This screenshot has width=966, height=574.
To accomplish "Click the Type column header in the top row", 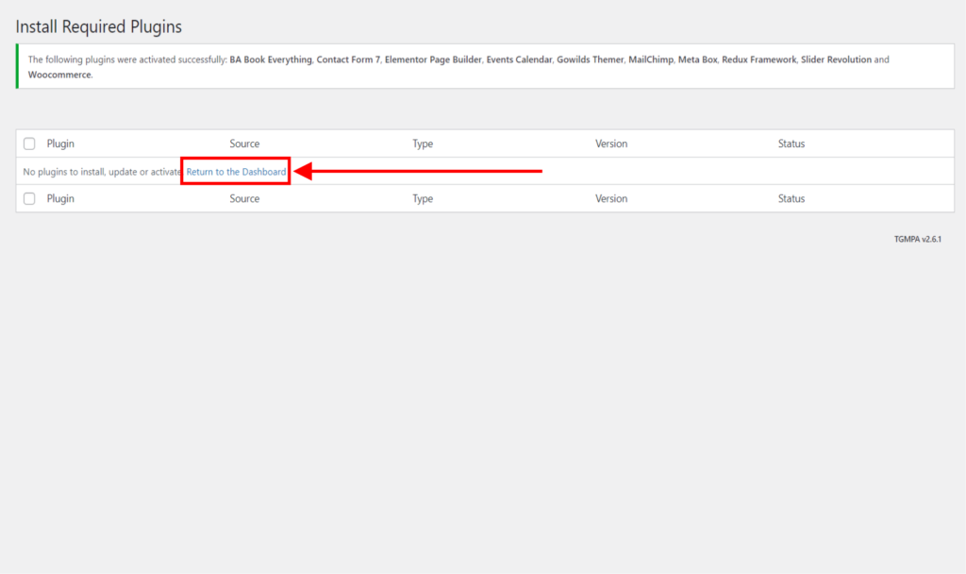I will 423,143.
